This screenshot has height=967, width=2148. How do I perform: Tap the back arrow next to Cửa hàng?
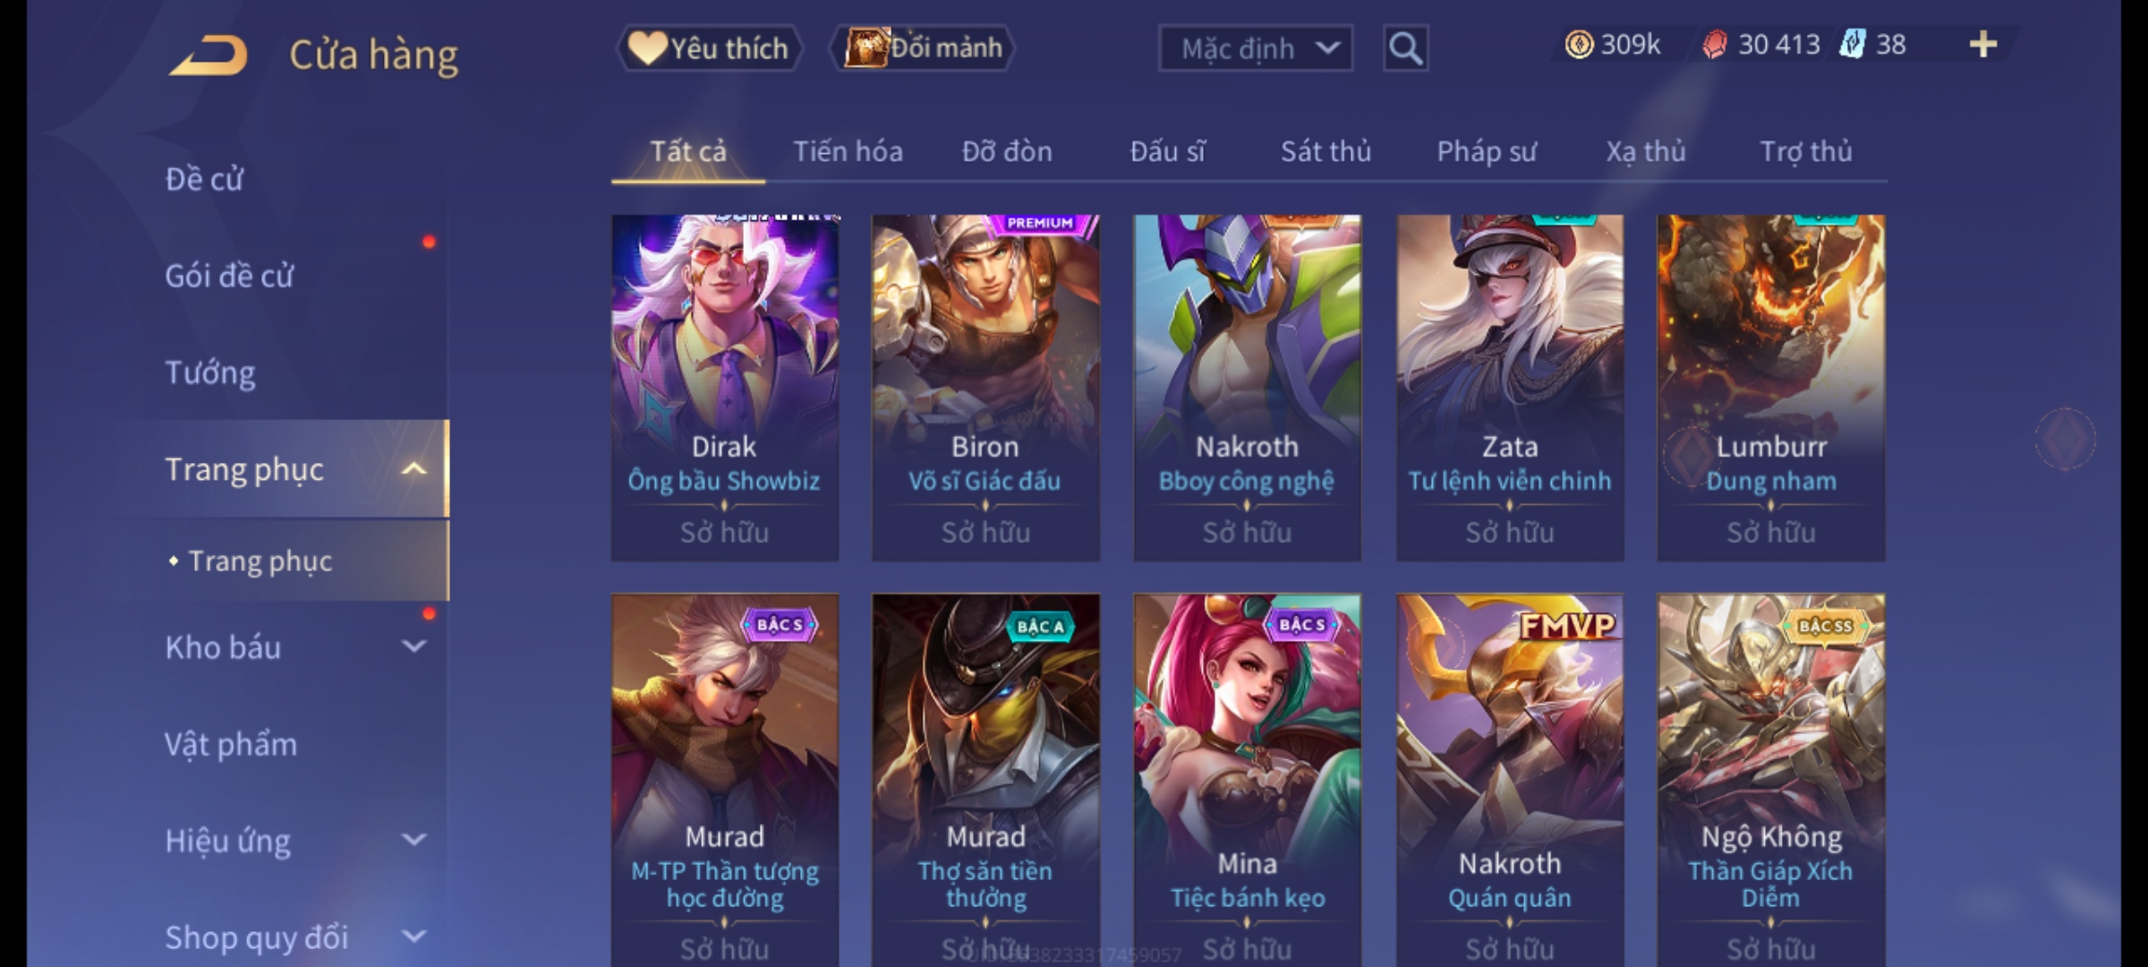click(x=208, y=56)
